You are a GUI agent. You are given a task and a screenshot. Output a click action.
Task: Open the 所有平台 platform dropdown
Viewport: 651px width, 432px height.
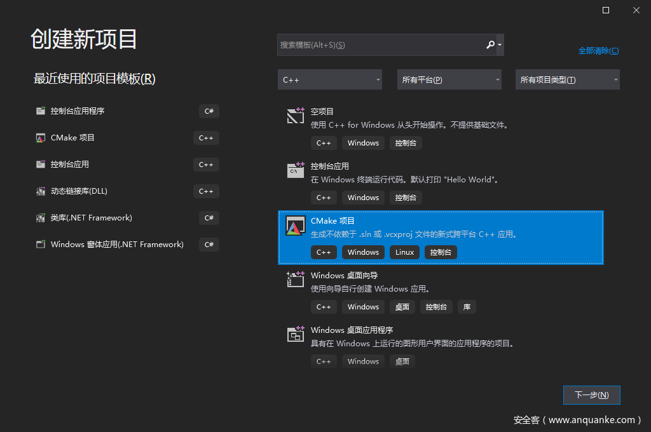tap(449, 80)
